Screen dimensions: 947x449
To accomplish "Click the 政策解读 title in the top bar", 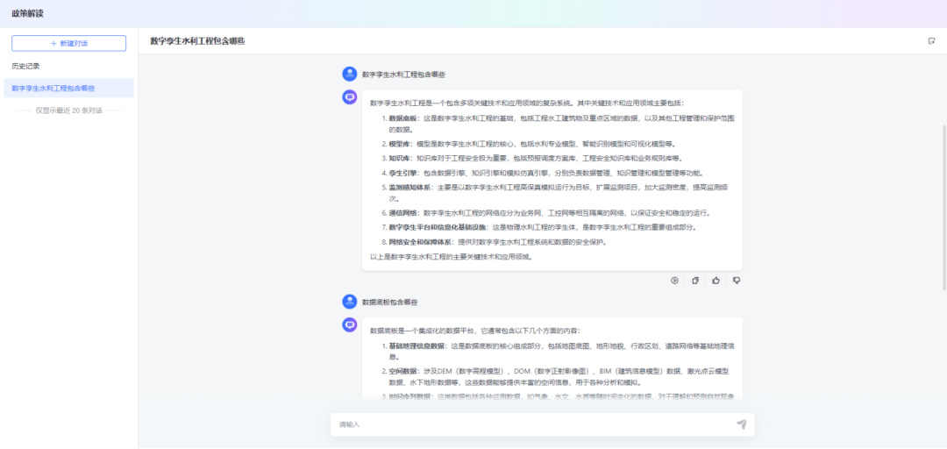I will coord(27,14).
